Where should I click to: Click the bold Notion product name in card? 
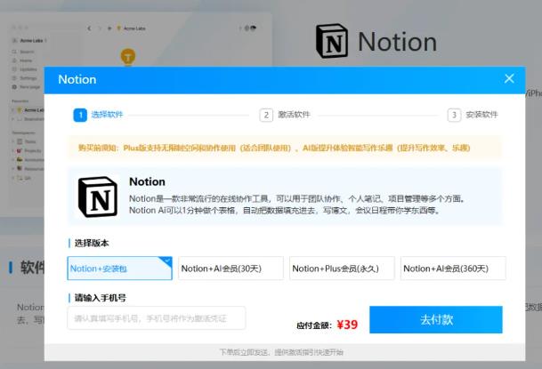point(147,181)
